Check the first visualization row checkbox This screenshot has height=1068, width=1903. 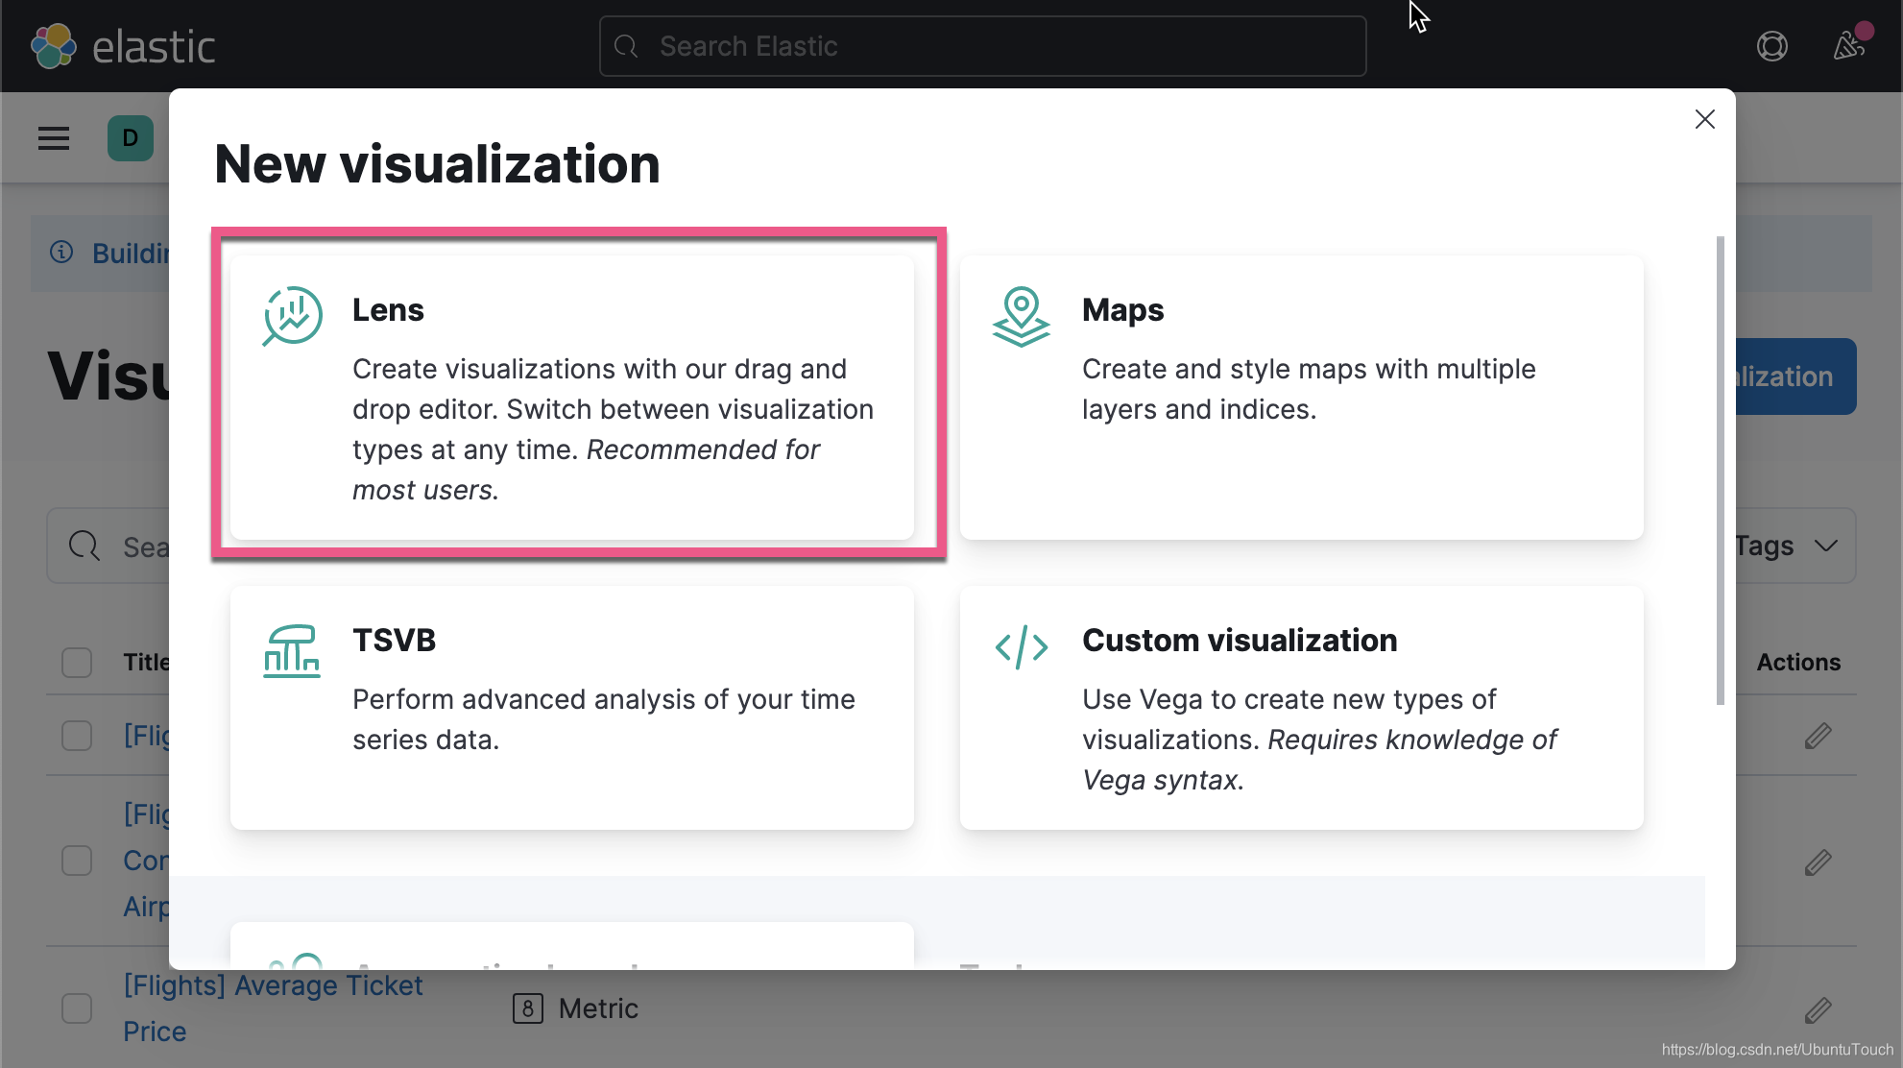(77, 737)
